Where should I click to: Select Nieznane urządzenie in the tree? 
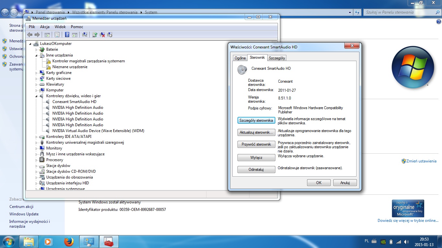pyautogui.click(x=70, y=67)
